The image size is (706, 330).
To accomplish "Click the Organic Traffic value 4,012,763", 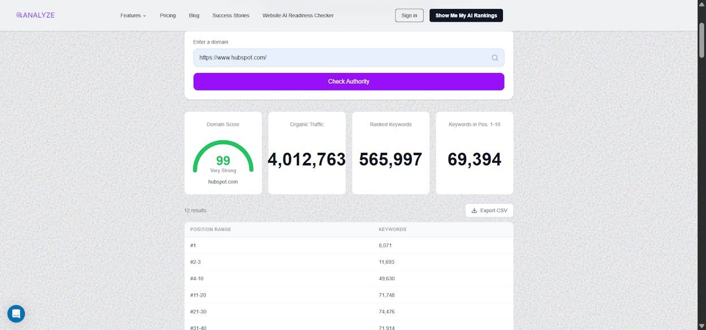I will point(307,160).
